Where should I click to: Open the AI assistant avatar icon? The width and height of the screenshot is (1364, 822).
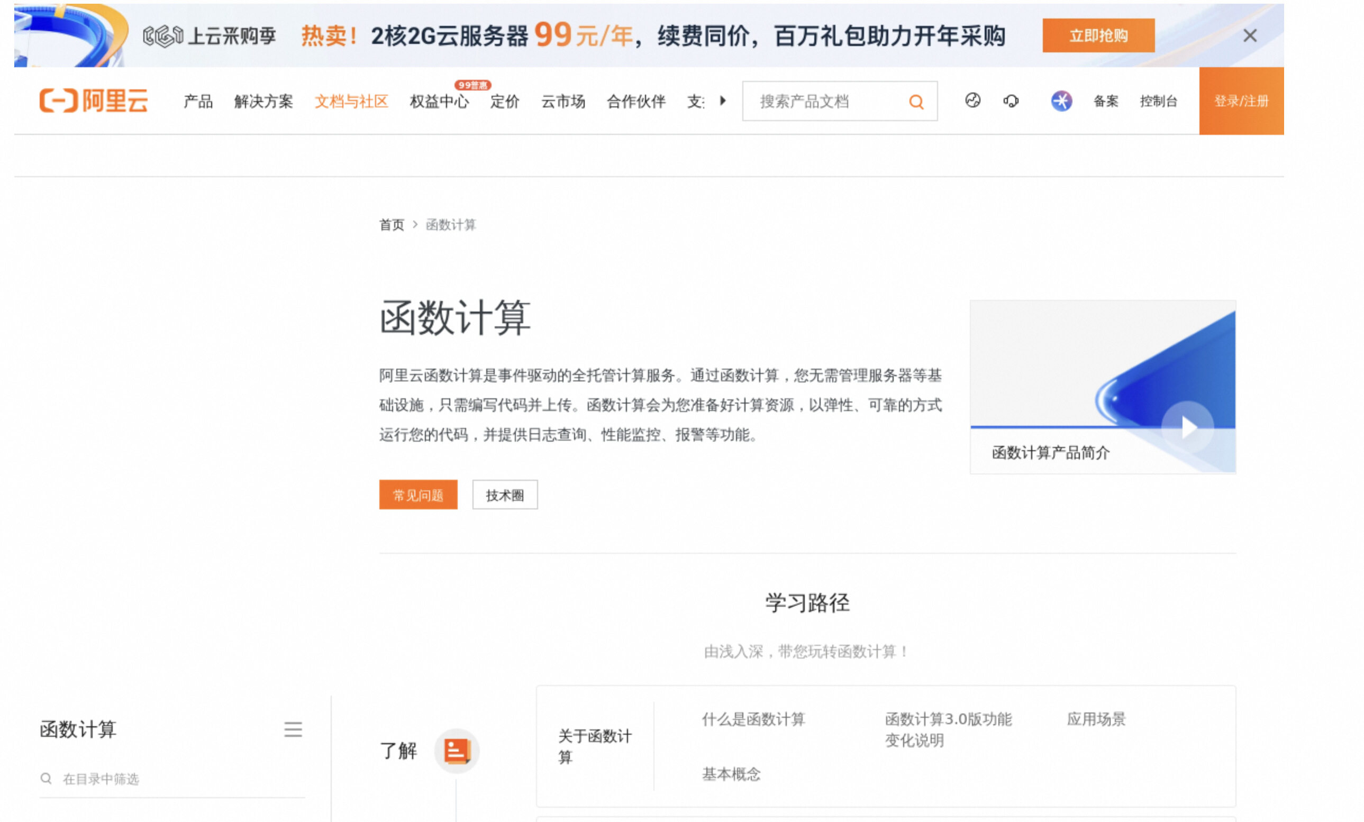[x=1062, y=102]
